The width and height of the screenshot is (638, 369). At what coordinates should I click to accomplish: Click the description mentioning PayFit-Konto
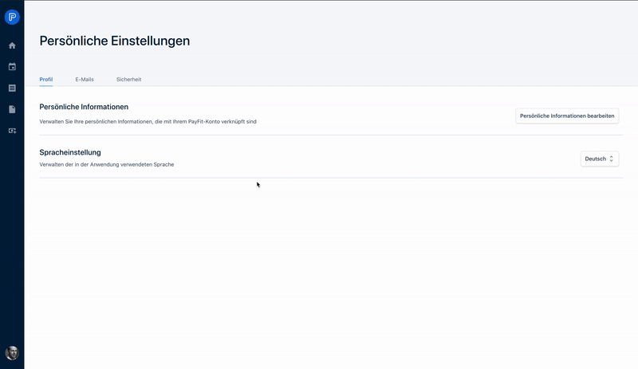148,122
